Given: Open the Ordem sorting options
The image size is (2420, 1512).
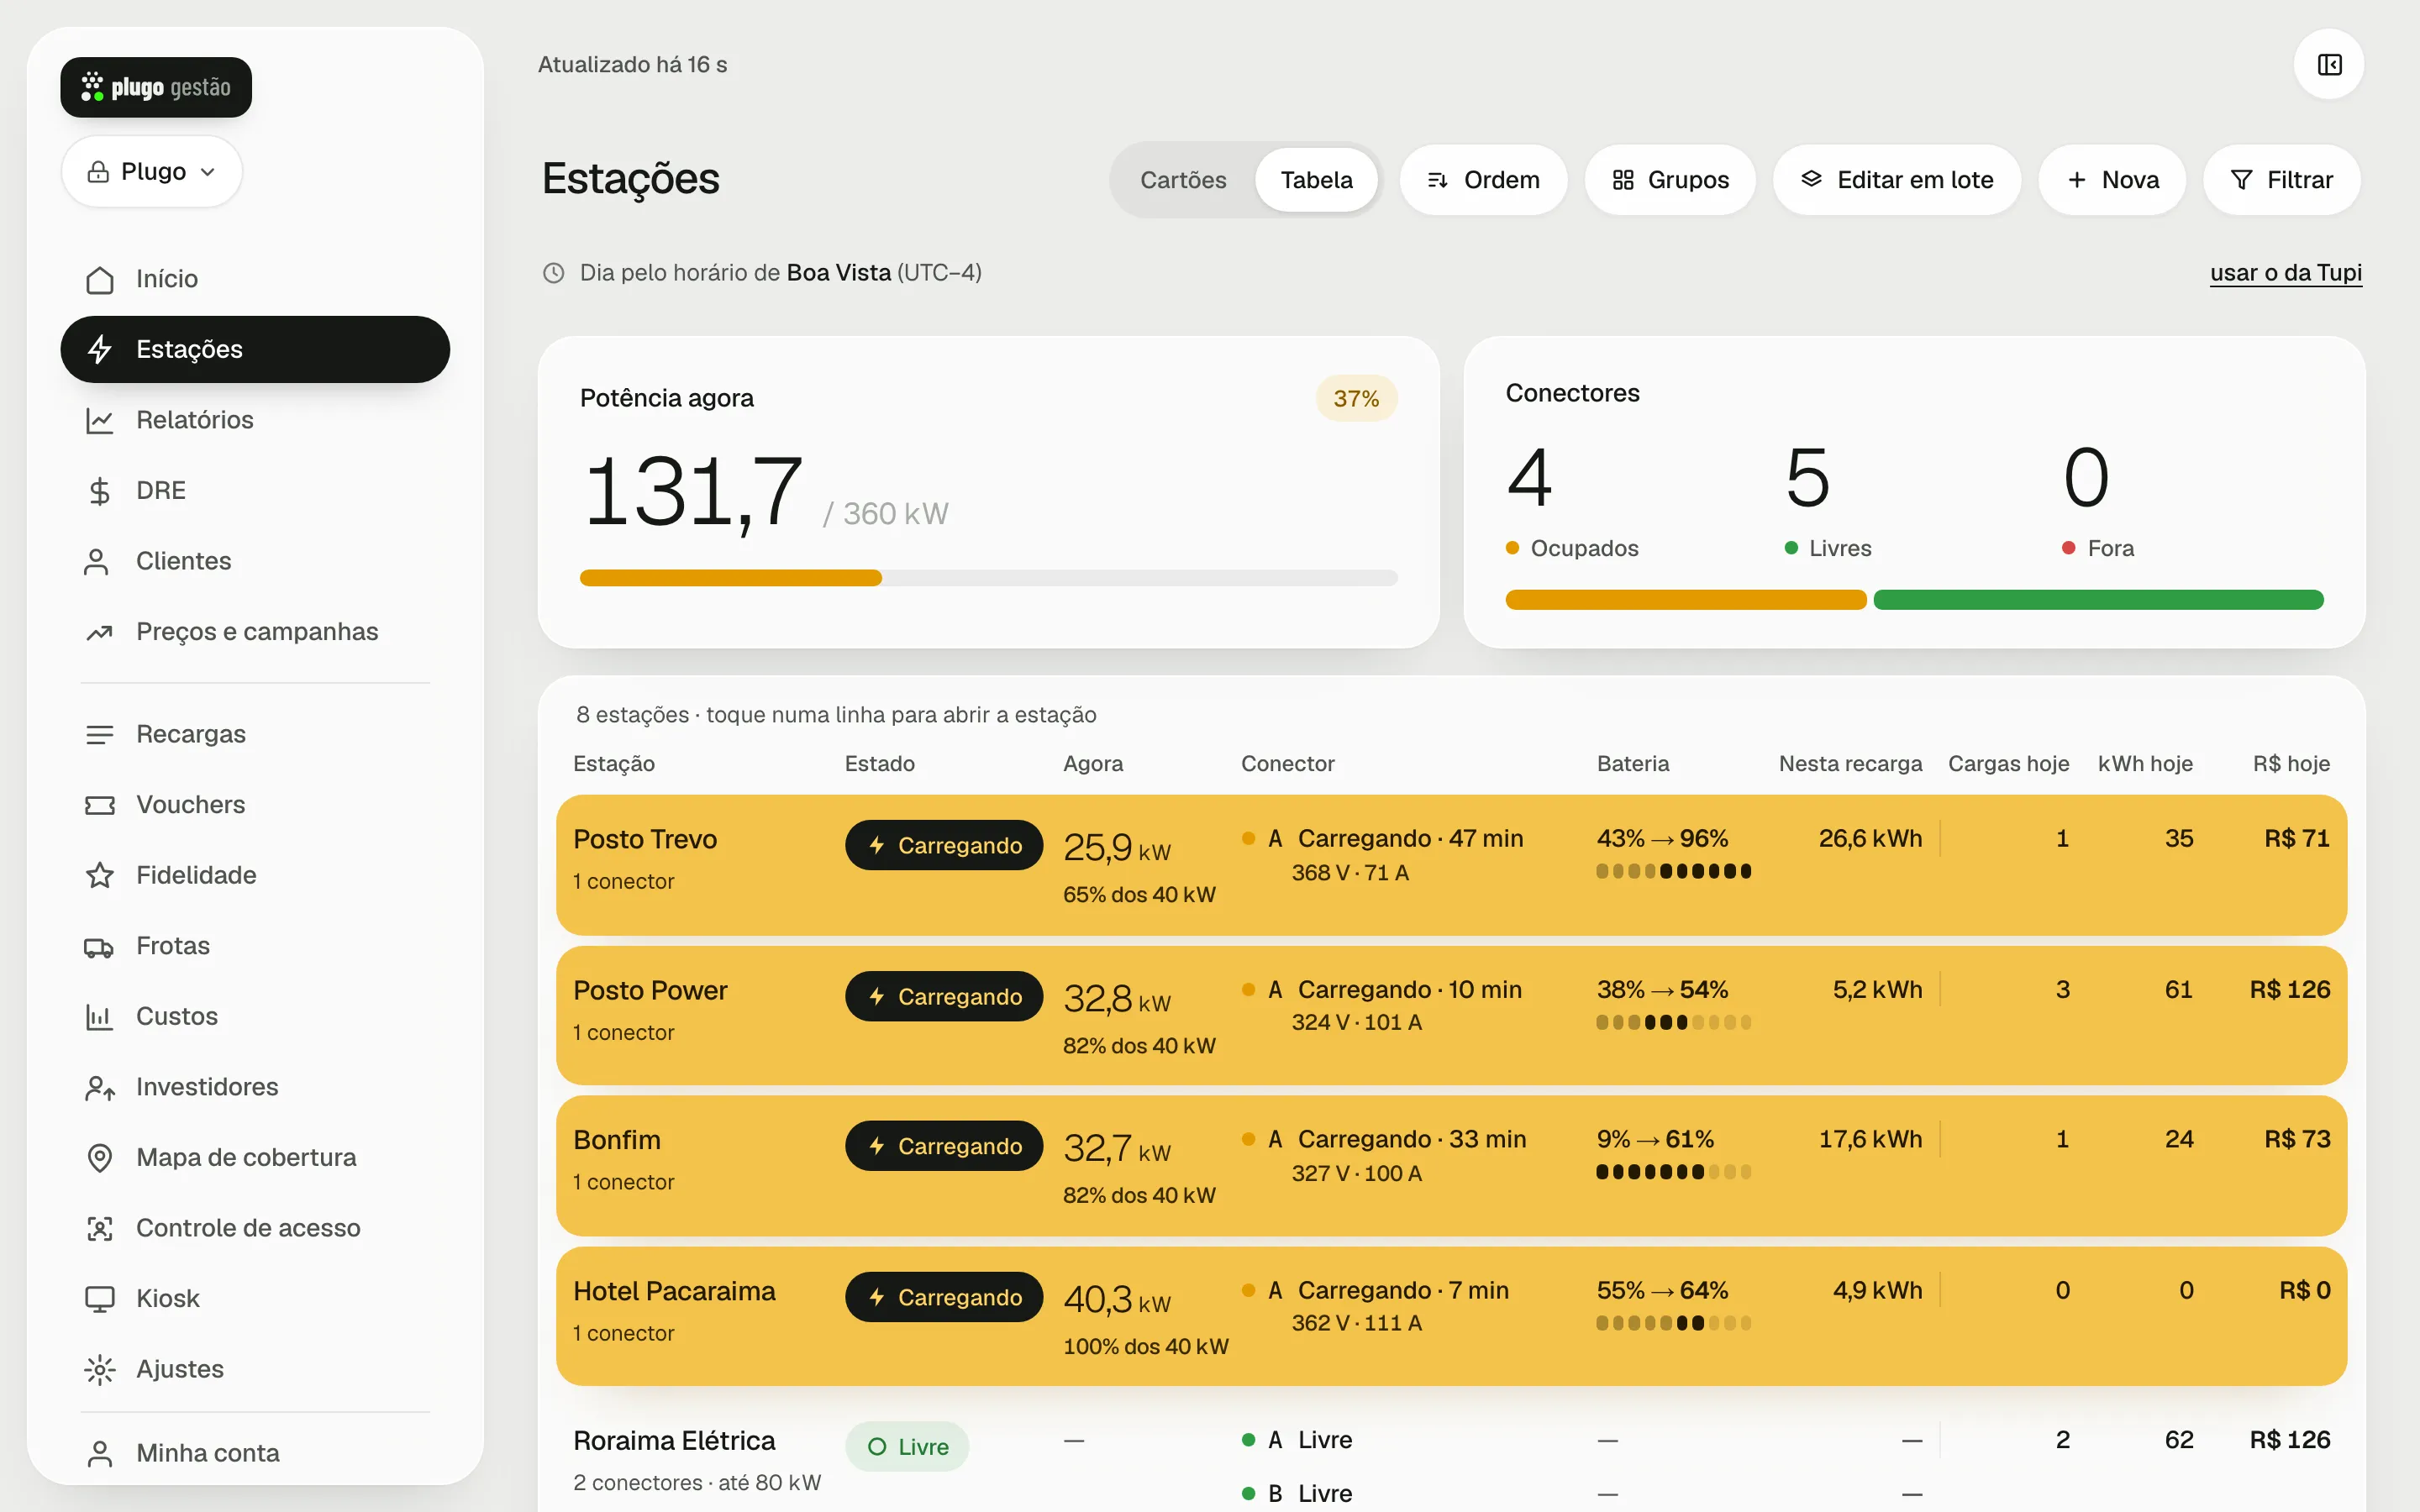Looking at the screenshot, I should coord(1483,180).
